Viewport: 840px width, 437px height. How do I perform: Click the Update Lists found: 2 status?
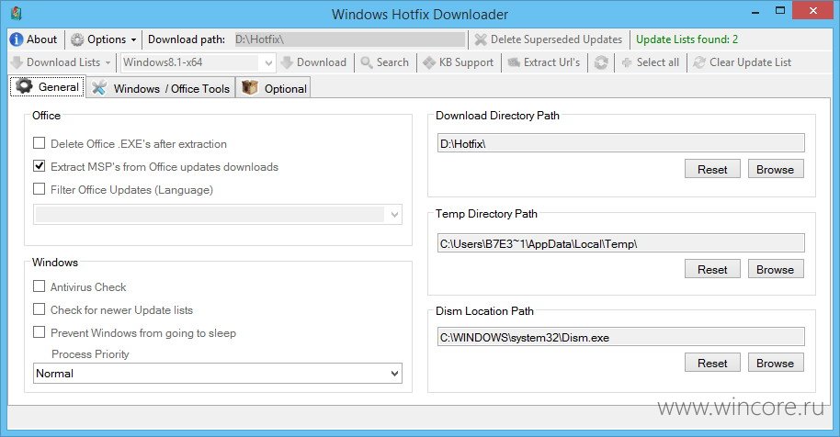pyautogui.click(x=687, y=39)
